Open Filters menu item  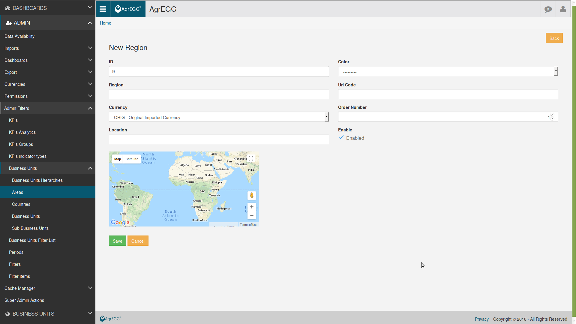tap(48, 264)
